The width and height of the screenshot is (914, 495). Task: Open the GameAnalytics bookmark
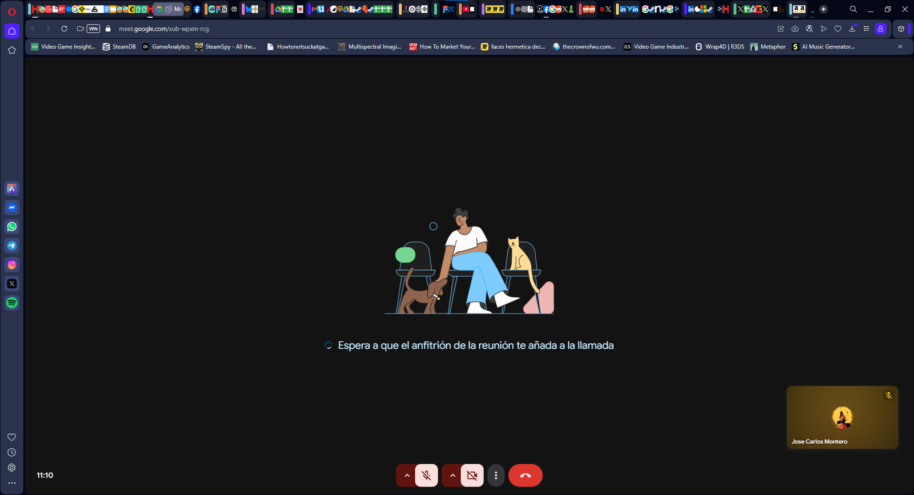[166, 47]
